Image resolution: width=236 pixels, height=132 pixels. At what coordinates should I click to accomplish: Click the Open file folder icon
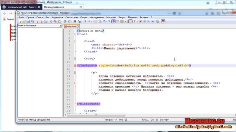point(24,21)
